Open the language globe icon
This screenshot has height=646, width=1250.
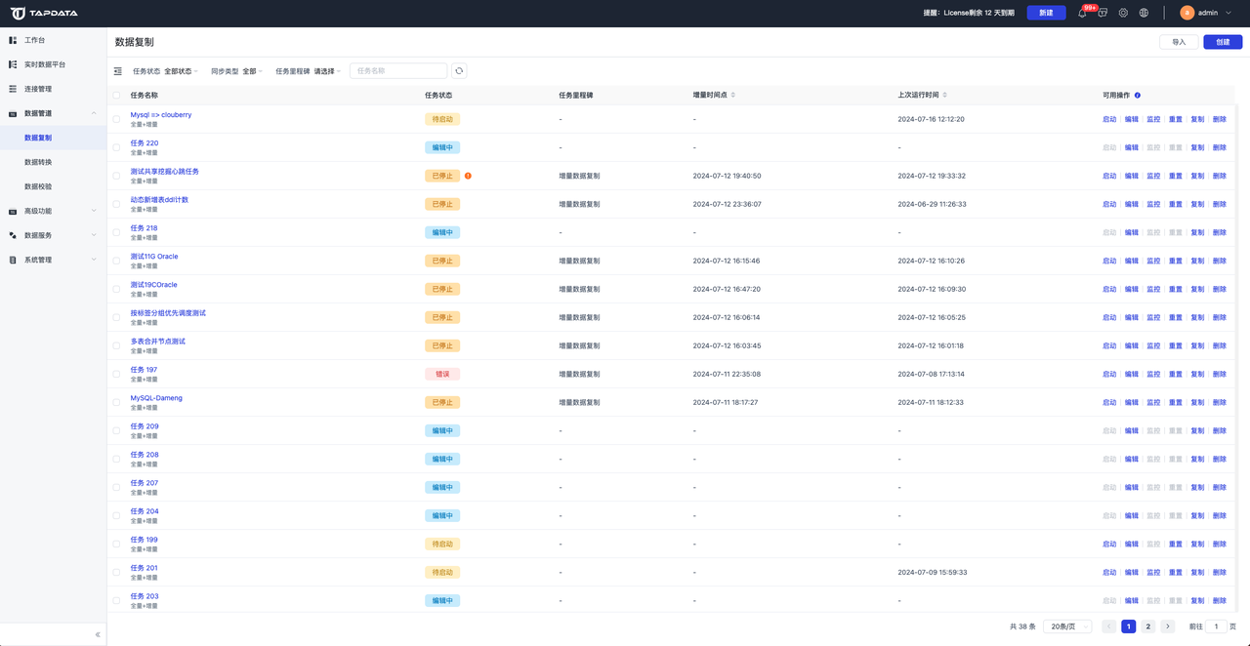coord(1144,13)
